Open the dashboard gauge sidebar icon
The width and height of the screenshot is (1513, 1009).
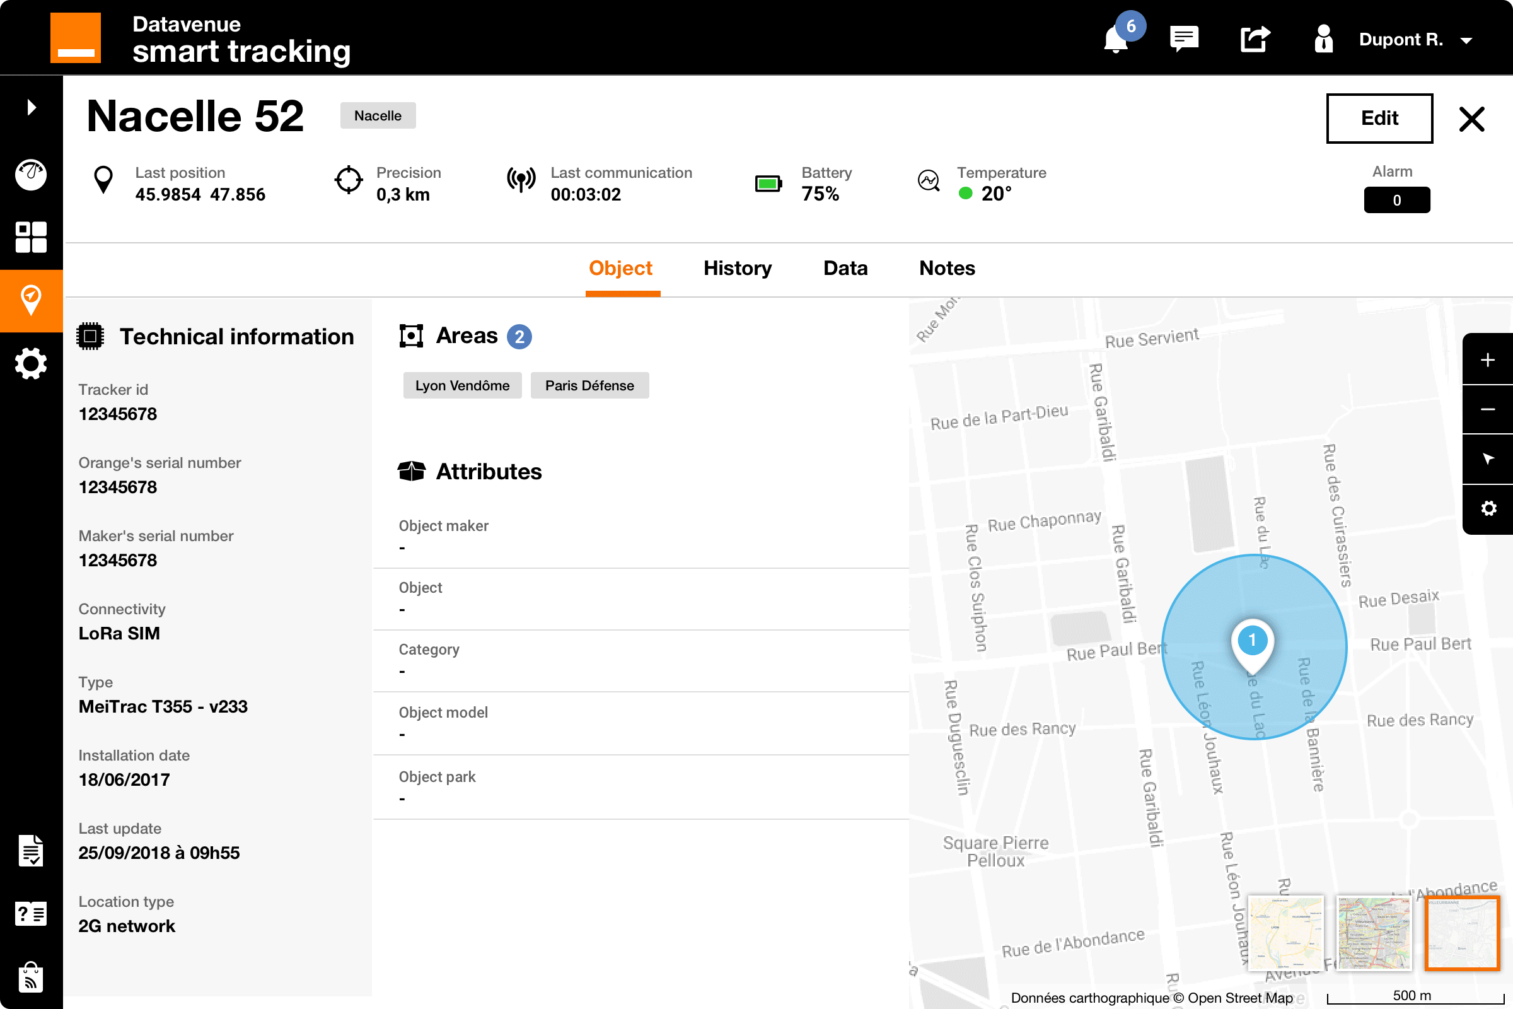click(x=31, y=175)
